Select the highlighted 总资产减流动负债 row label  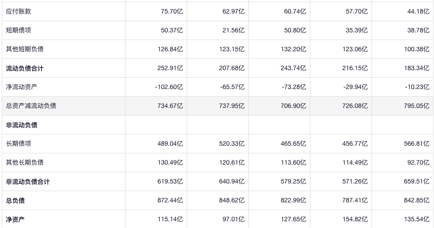[x=31, y=106]
